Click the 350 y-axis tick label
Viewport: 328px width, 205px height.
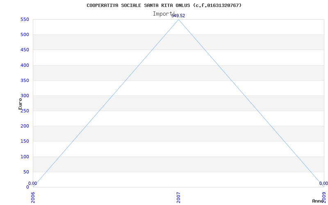(25, 80)
